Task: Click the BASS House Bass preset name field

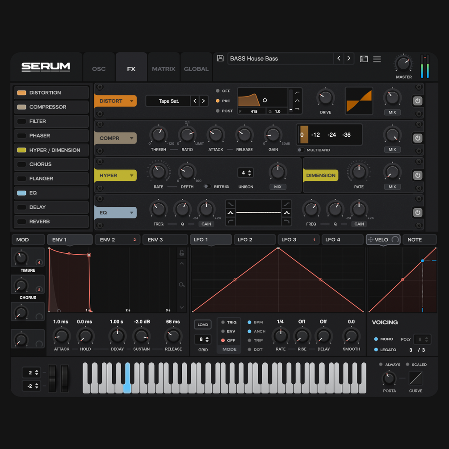Action: coord(281,59)
